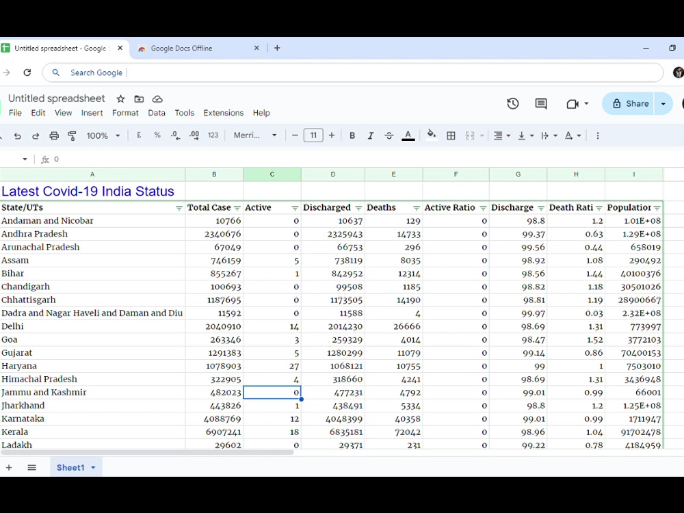This screenshot has height=513, width=684.
Task: Toggle filter on State/UTs column
Action: [x=179, y=208]
